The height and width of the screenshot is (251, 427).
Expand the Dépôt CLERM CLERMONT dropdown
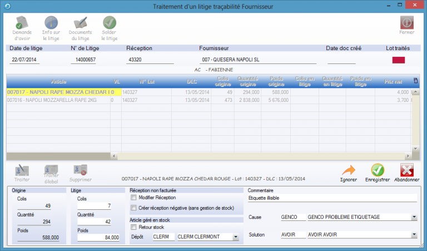pyautogui.click(x=236, y=237)
